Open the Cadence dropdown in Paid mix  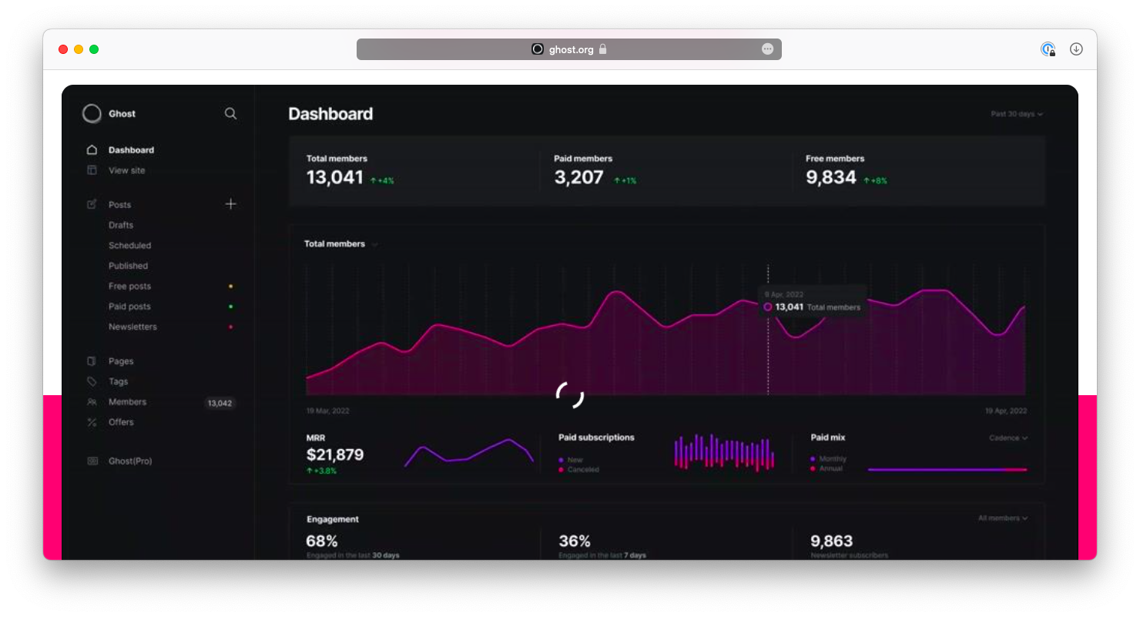(x=1008, y=438)
